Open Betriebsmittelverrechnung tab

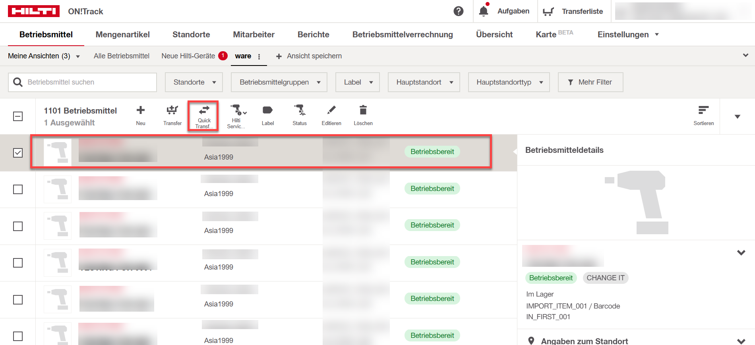tap(403, 35)
